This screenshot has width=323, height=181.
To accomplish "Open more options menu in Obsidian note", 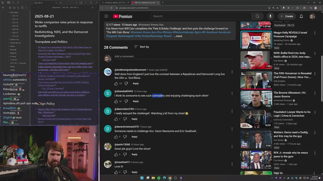I will pyautogui.click(x=96, y=8).
